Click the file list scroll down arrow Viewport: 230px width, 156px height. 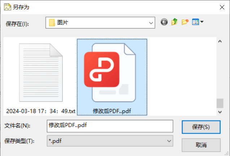pyautogui.click(x=220, y=112)
